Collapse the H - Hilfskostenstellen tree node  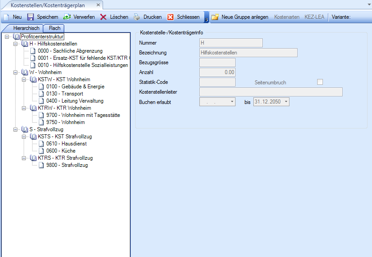click(x=16, y=44)
